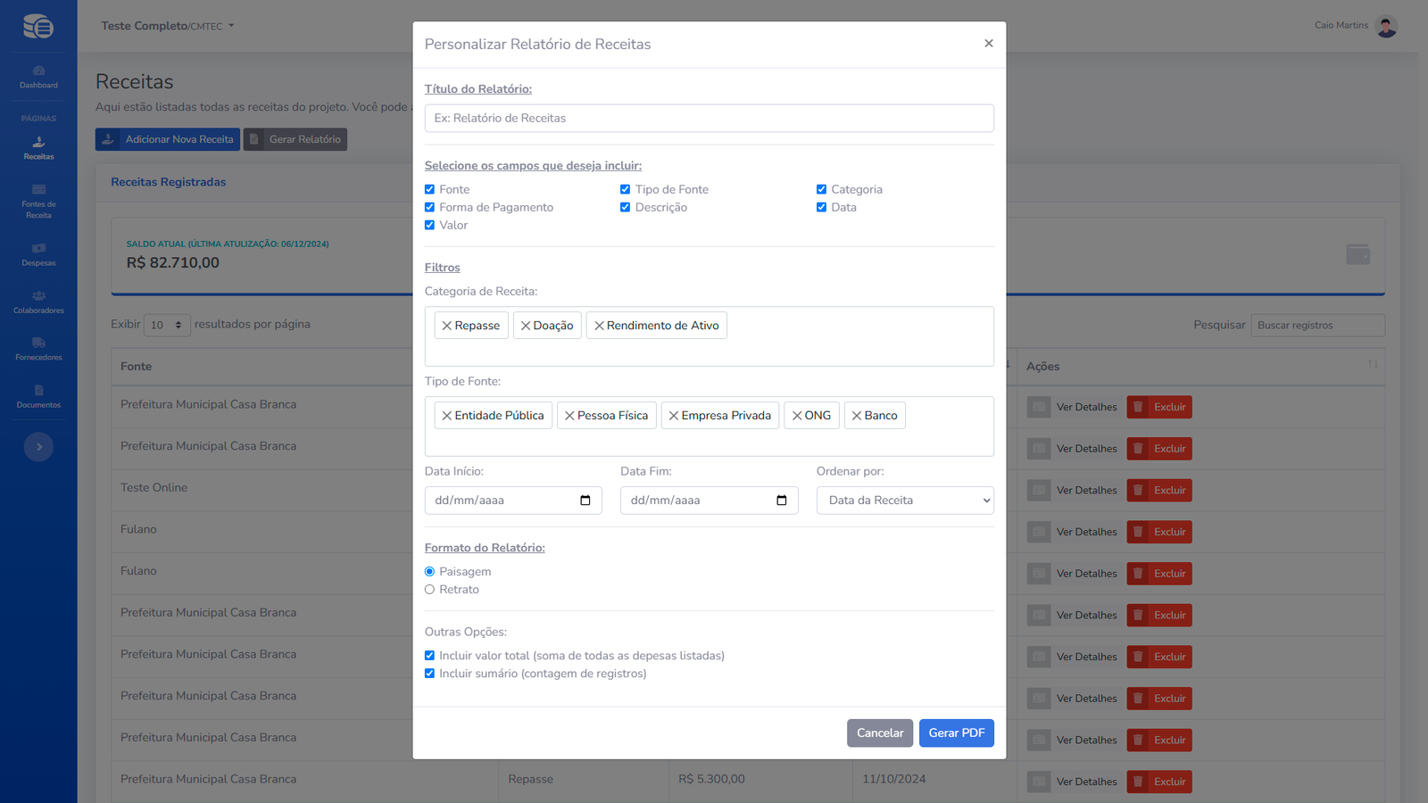Remove the Doação filter tag
The image size is (1428, 803).
526,326
